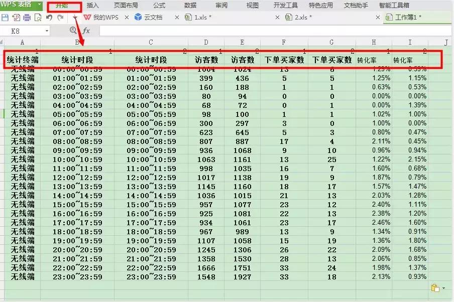This screenshot has width=454, height=302.
Task: Open the Print icon
Action: coord(26,17)
